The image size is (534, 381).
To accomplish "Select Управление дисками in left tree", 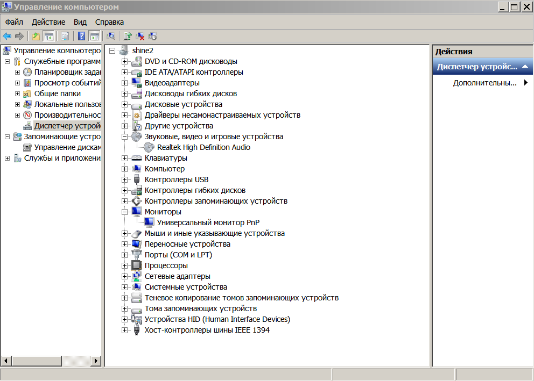I will (67, 147).
